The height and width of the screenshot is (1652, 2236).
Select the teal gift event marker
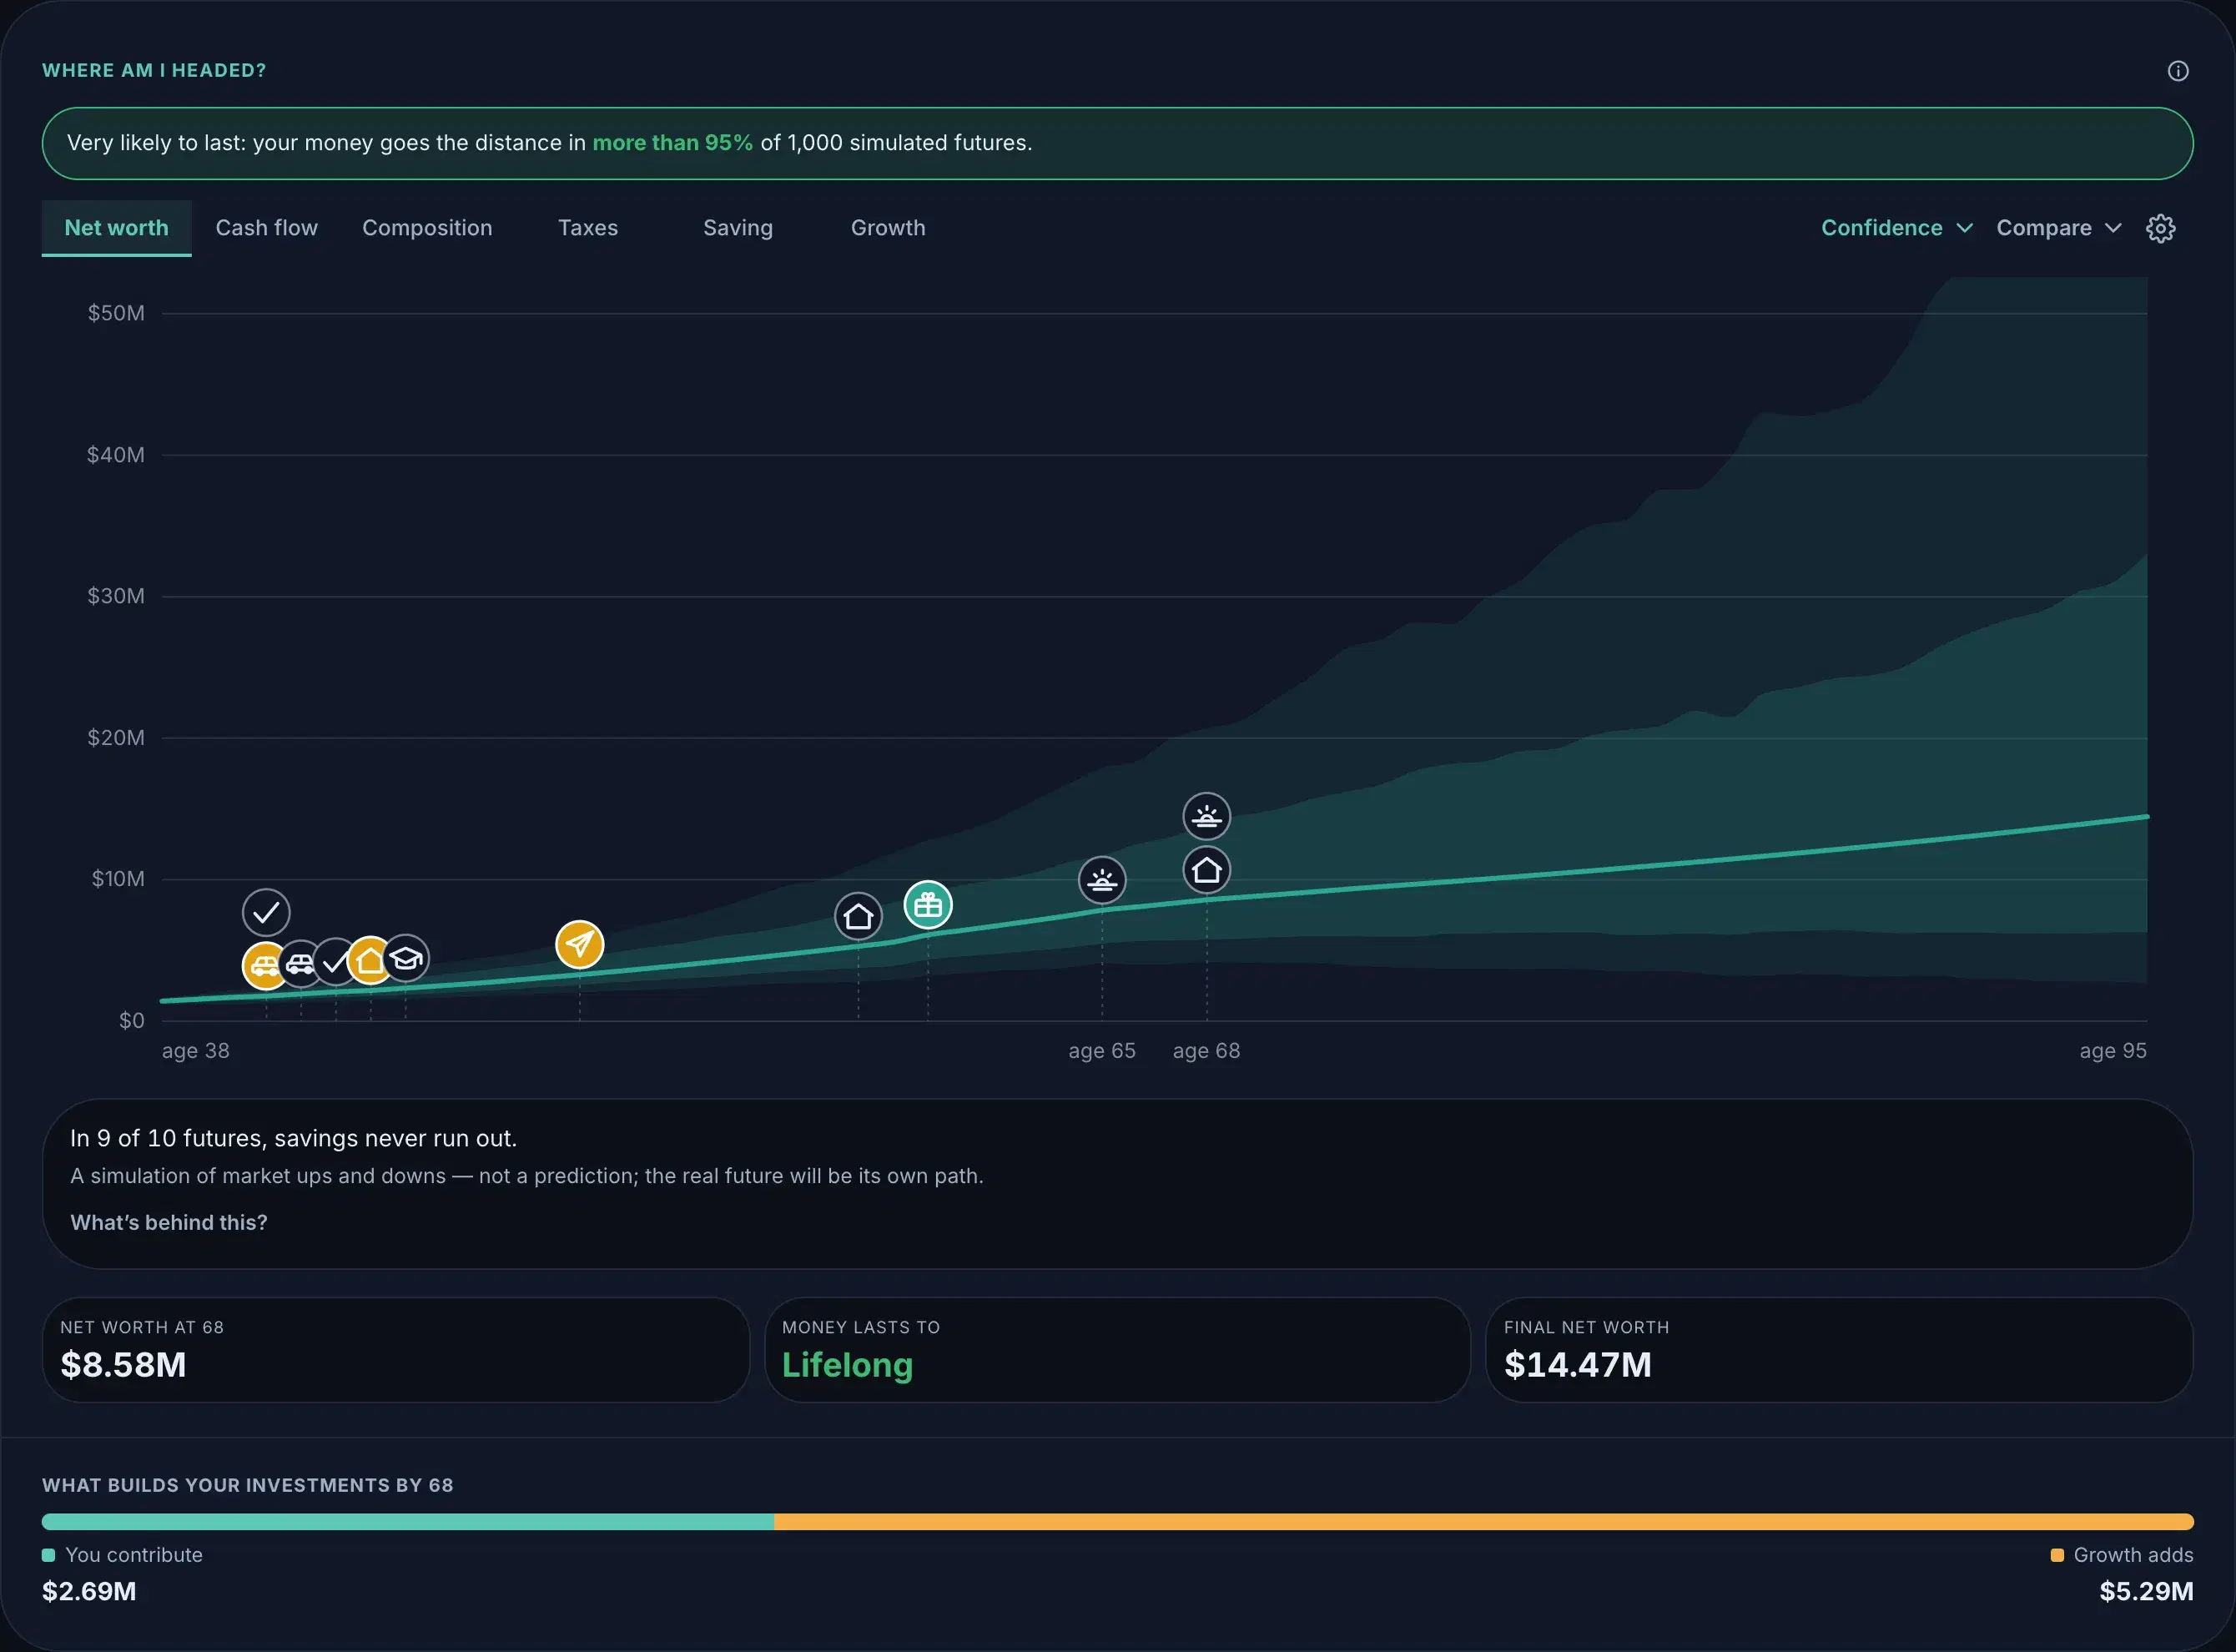pyautogui.click(x=928, y=905)
